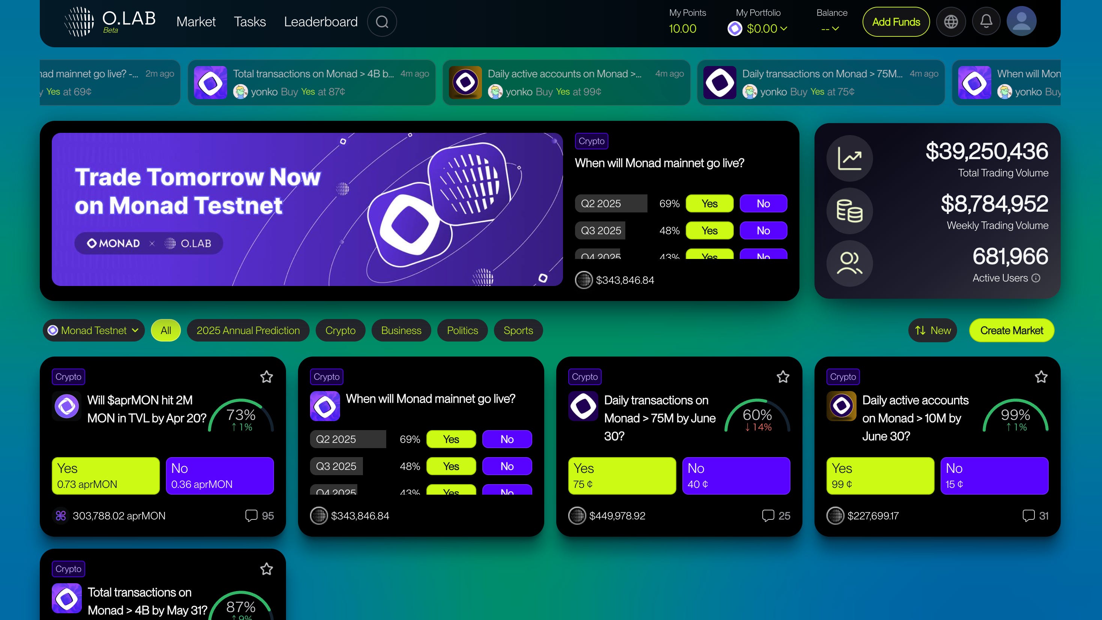Select the Politics category filter

point(462,330)
